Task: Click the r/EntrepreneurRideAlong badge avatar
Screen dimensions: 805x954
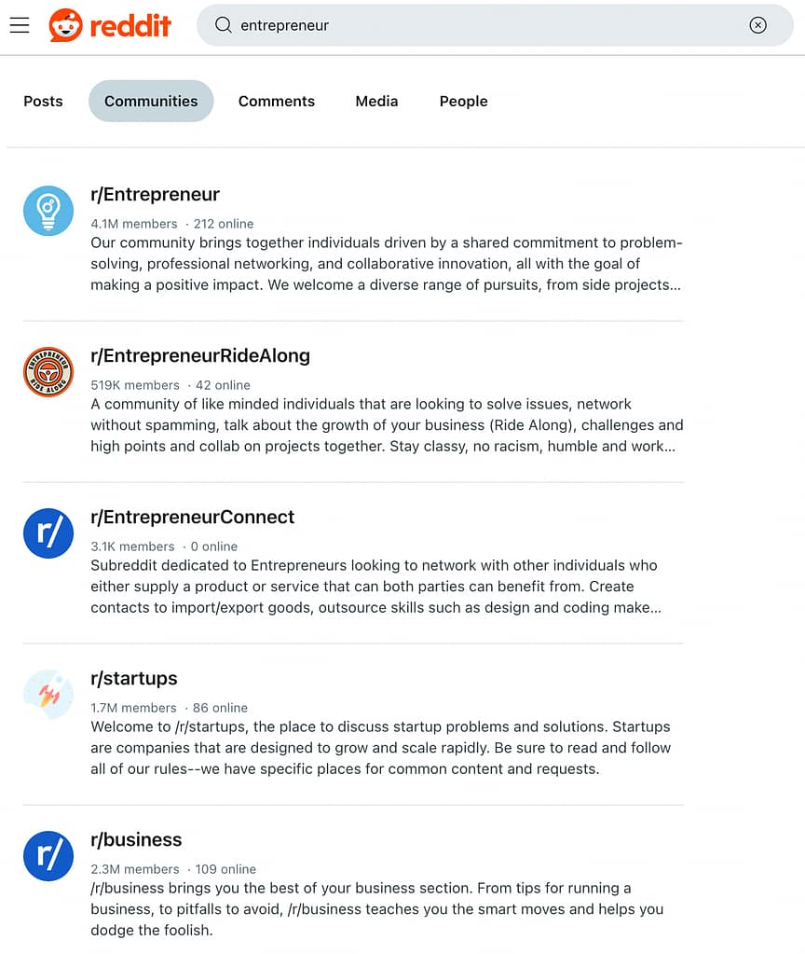Action: click(48, 372)
